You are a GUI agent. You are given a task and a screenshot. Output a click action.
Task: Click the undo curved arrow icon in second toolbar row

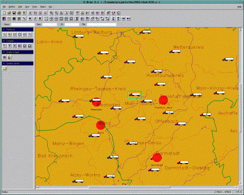pyautogui.click(x=24, y=19)
